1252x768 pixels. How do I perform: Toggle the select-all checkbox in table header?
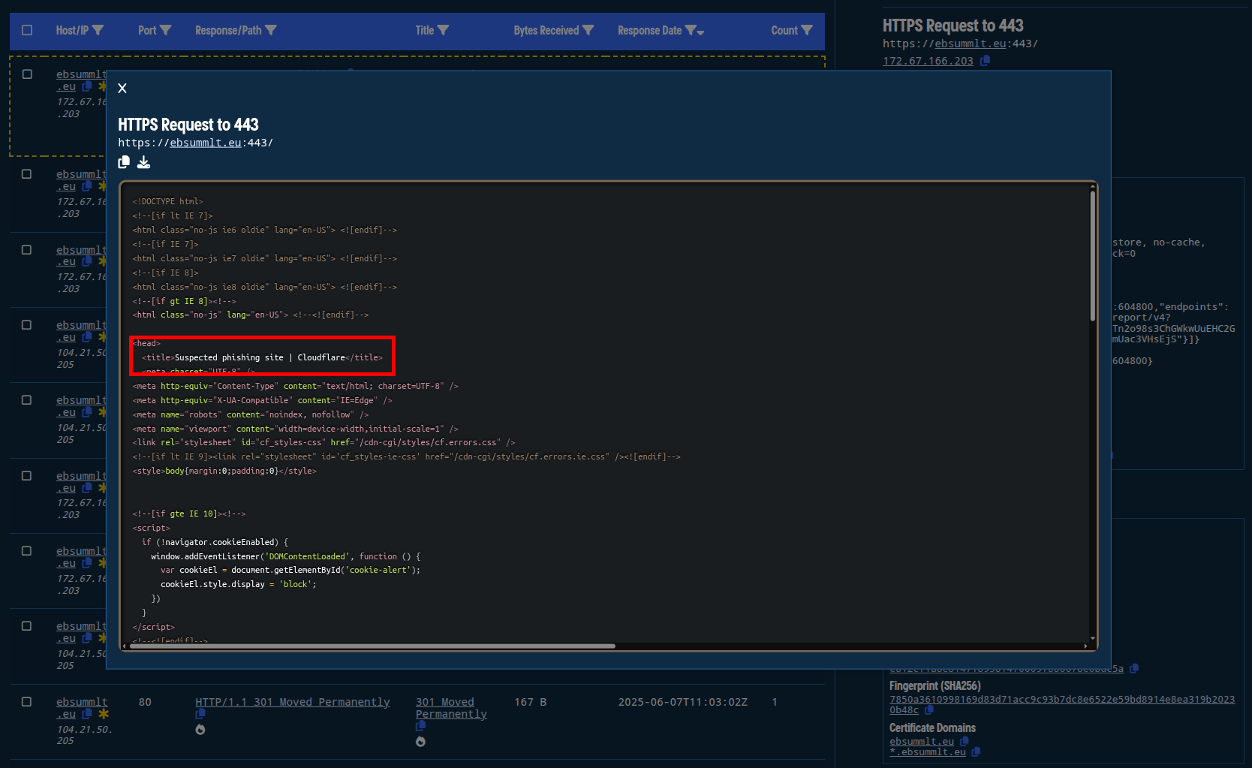tap(27, 30)
